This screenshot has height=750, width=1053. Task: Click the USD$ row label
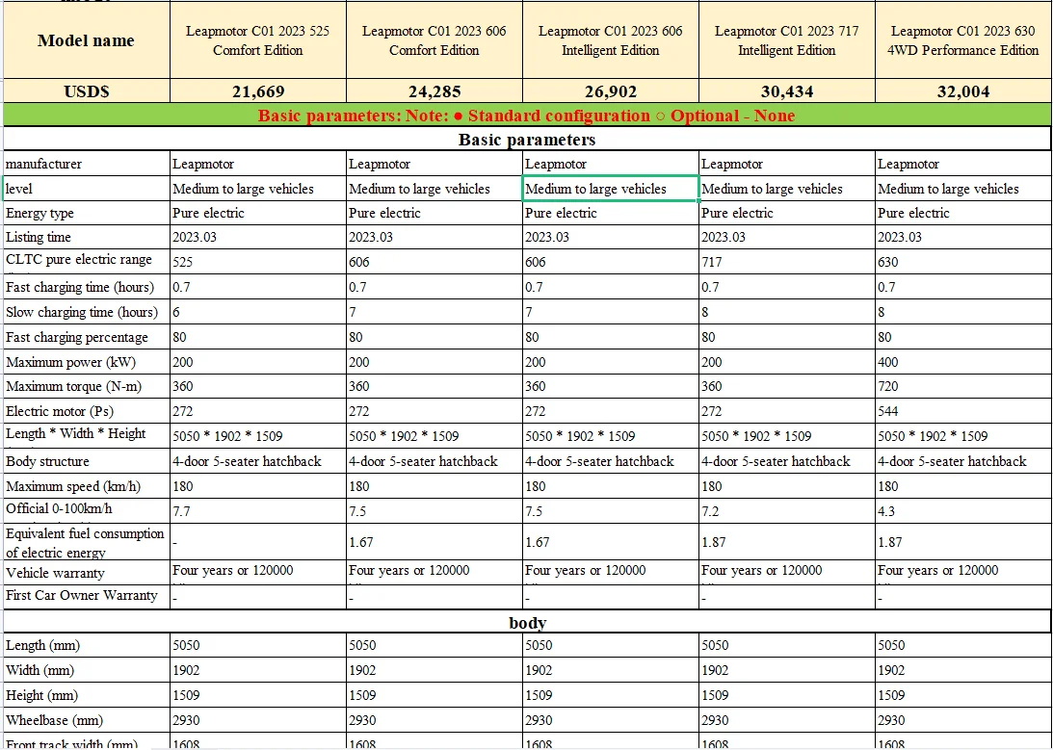coord(86,91)
